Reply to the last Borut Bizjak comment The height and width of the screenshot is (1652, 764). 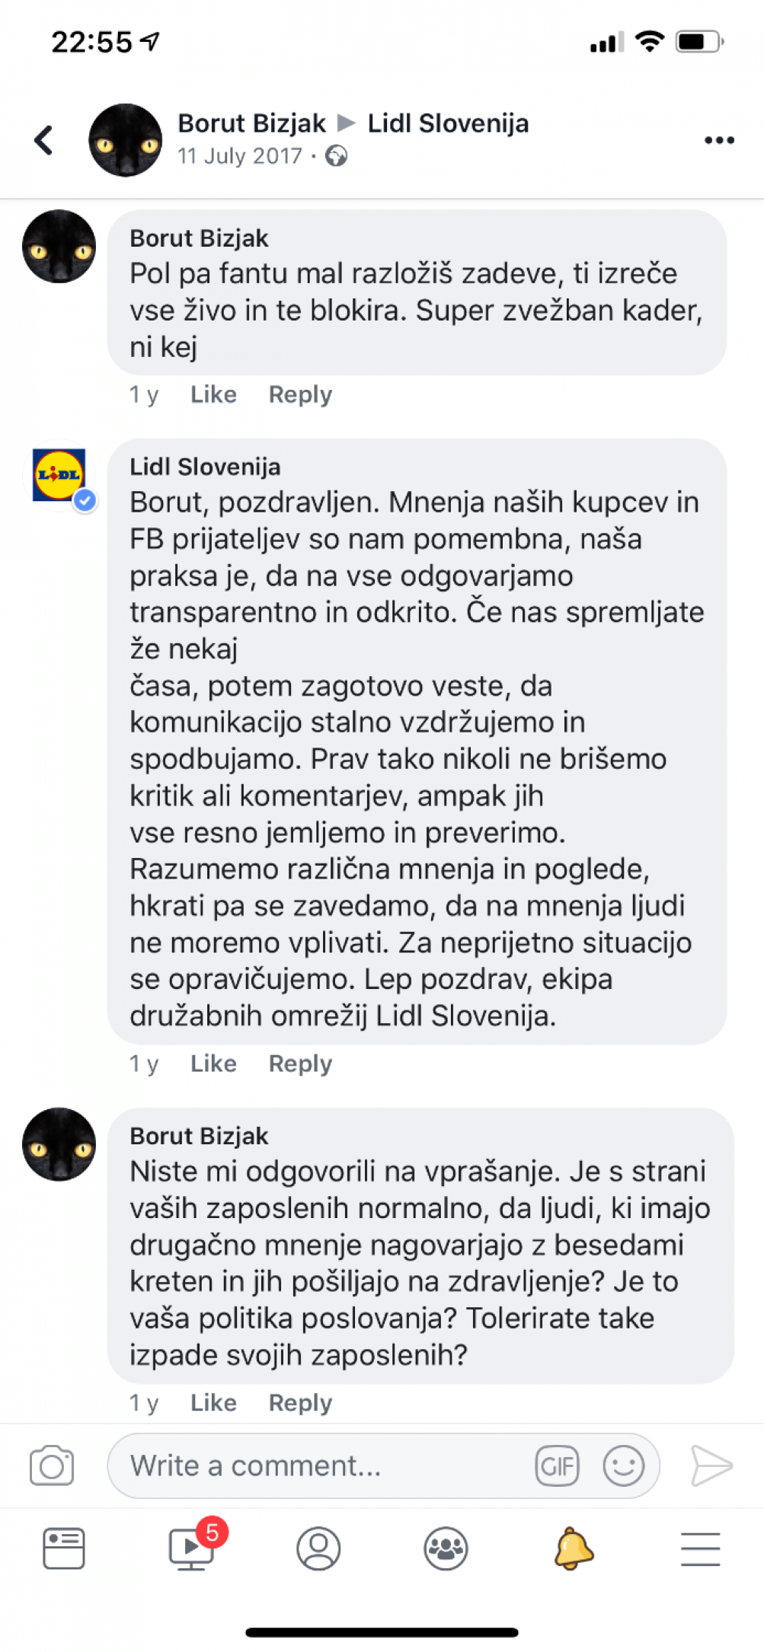[x=300, y=1402]
